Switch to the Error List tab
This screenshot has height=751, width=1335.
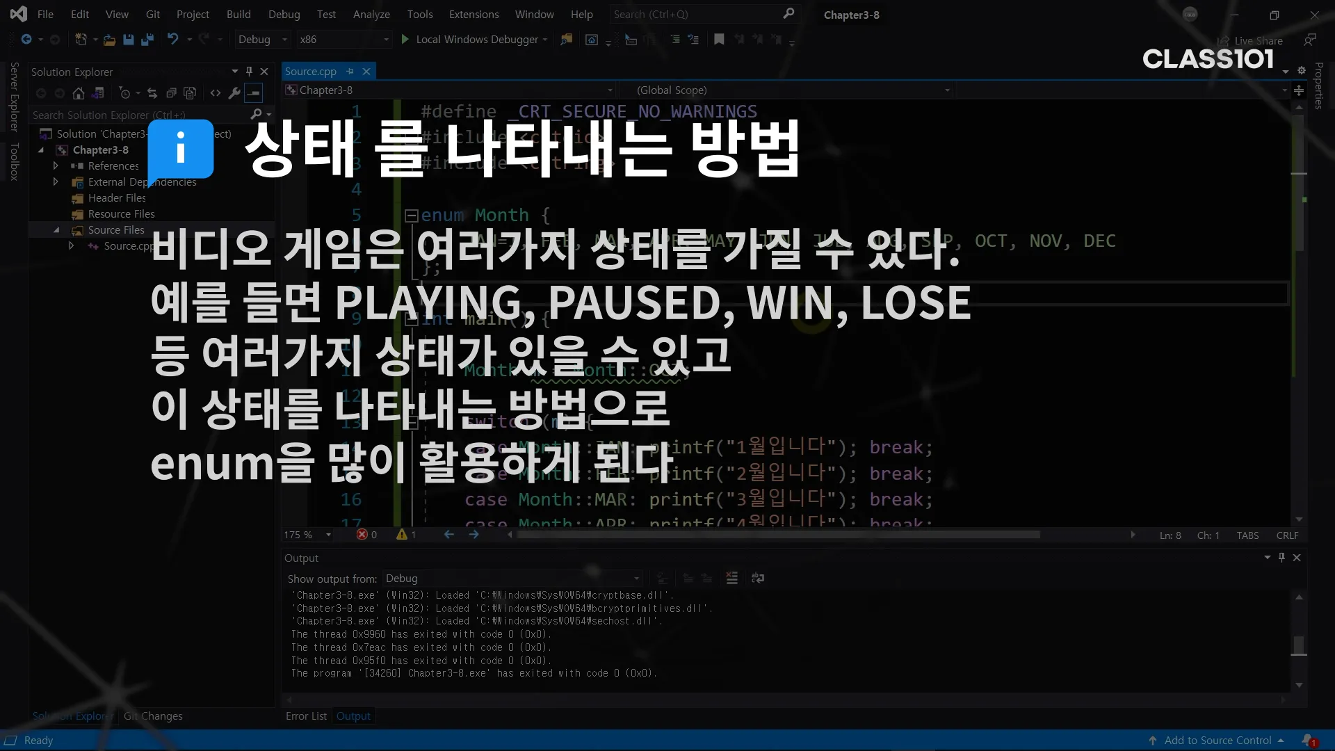coord(306,716)
